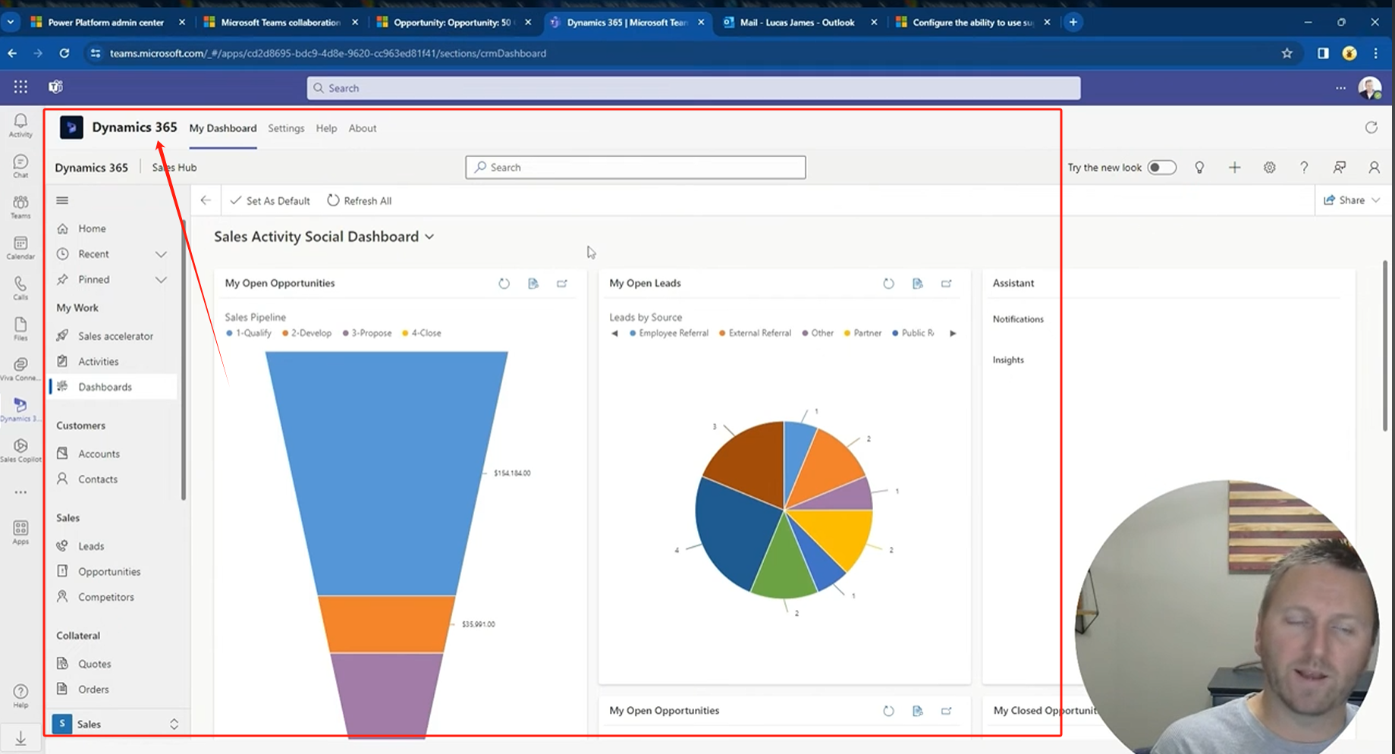Open Calls in Teams sidebar
Image resolution: width=1395 pixels, height=754 pixels.
click(20, 287)
